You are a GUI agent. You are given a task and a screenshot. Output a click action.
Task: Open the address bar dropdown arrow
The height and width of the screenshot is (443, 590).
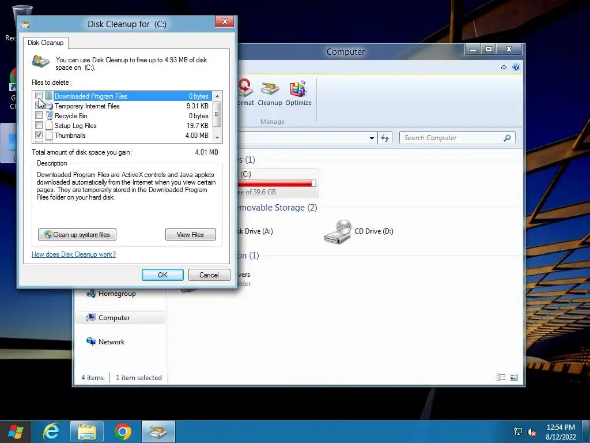tap(372, 138)
